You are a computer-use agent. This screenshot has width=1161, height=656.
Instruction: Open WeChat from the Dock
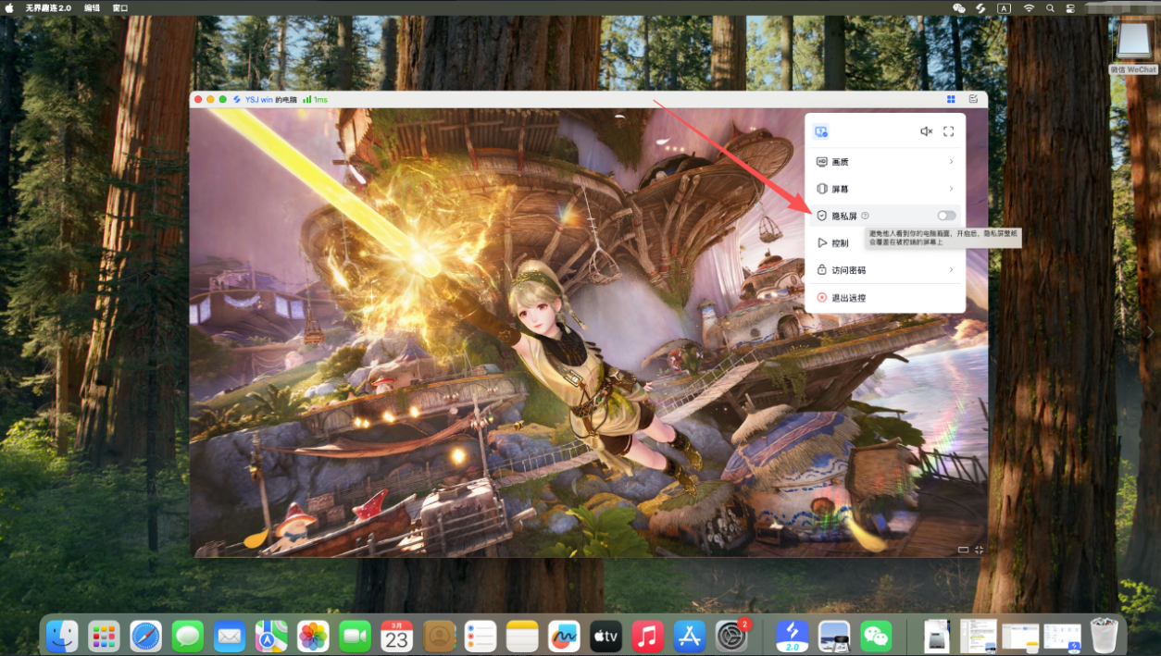[875, 637]
